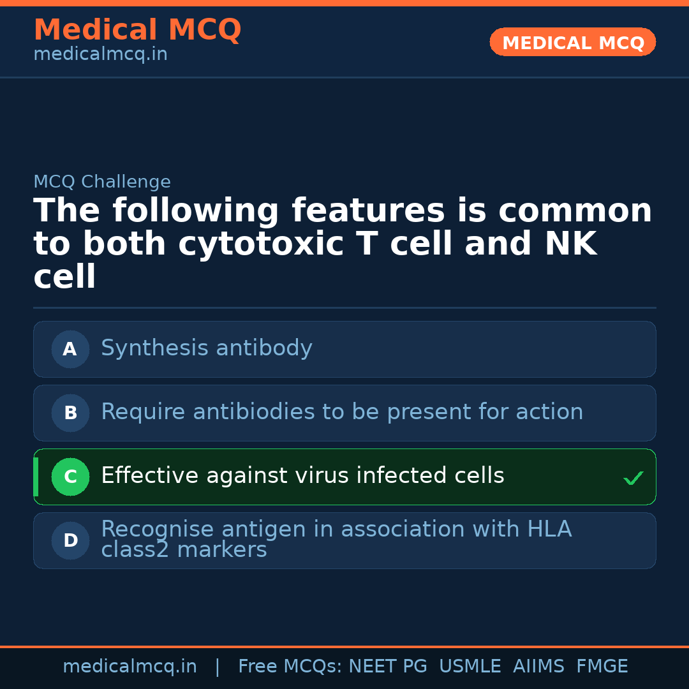Select "Recognise antigen in association with HLA" text
Image resolution: width=689 pixels, height=689 pixels.
click(x=336, y=530)
